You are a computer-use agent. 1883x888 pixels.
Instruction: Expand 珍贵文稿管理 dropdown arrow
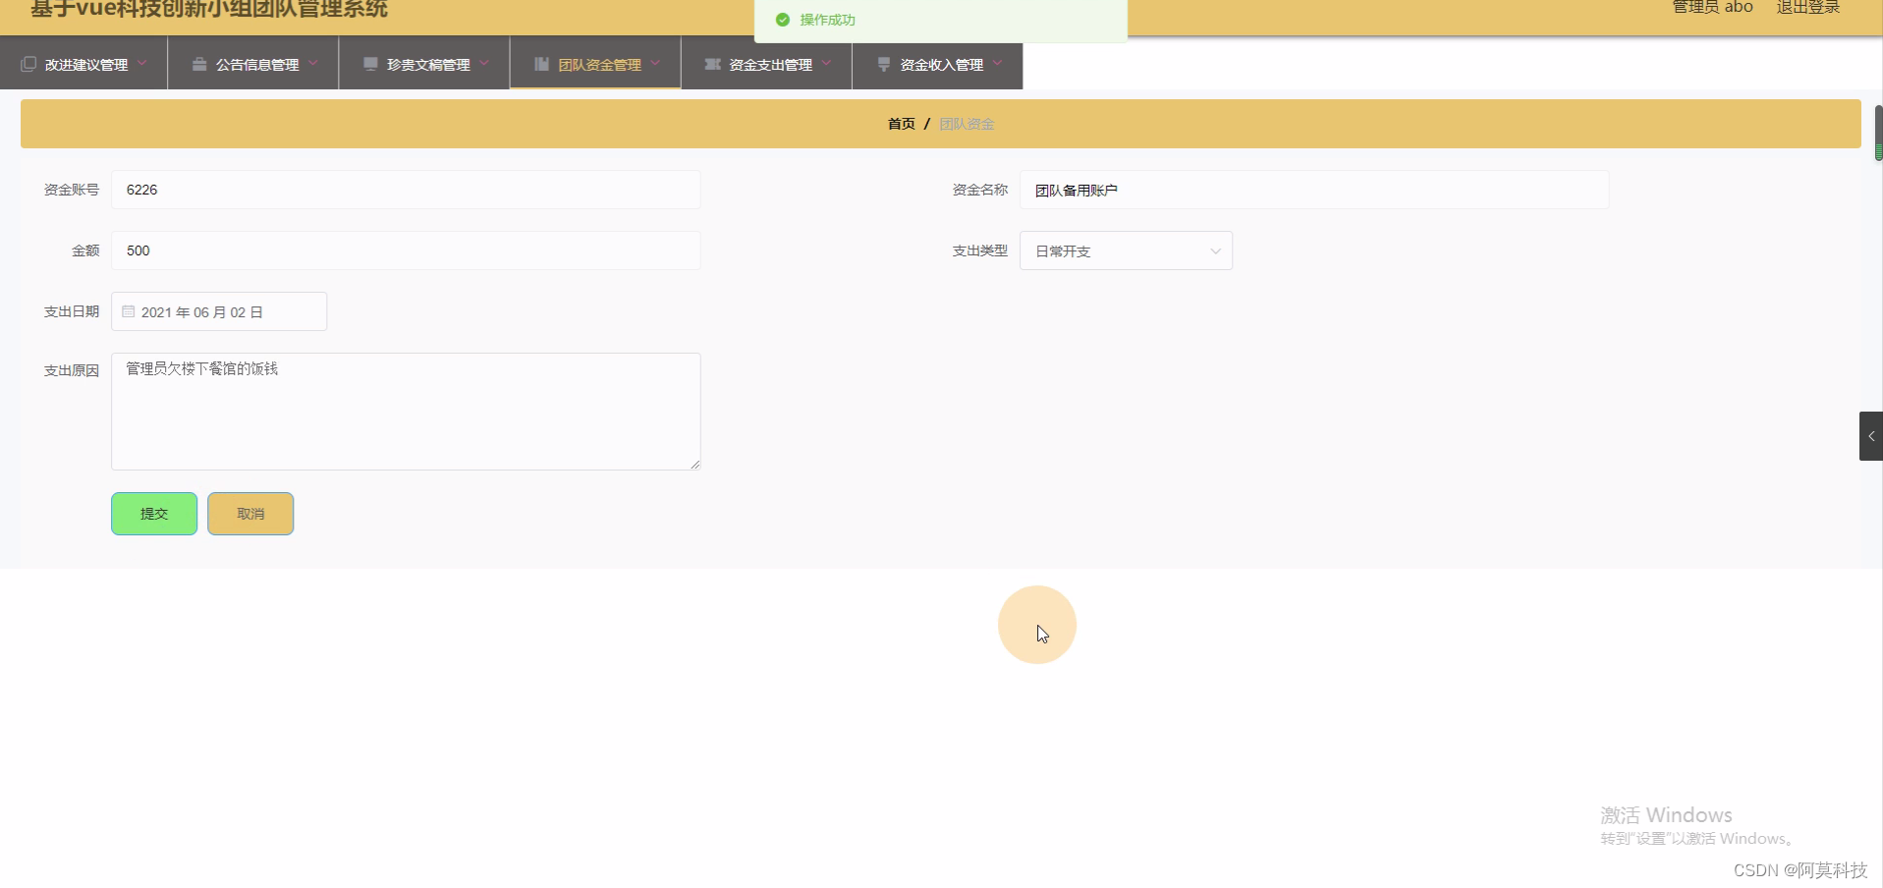(x=484, y=63)
